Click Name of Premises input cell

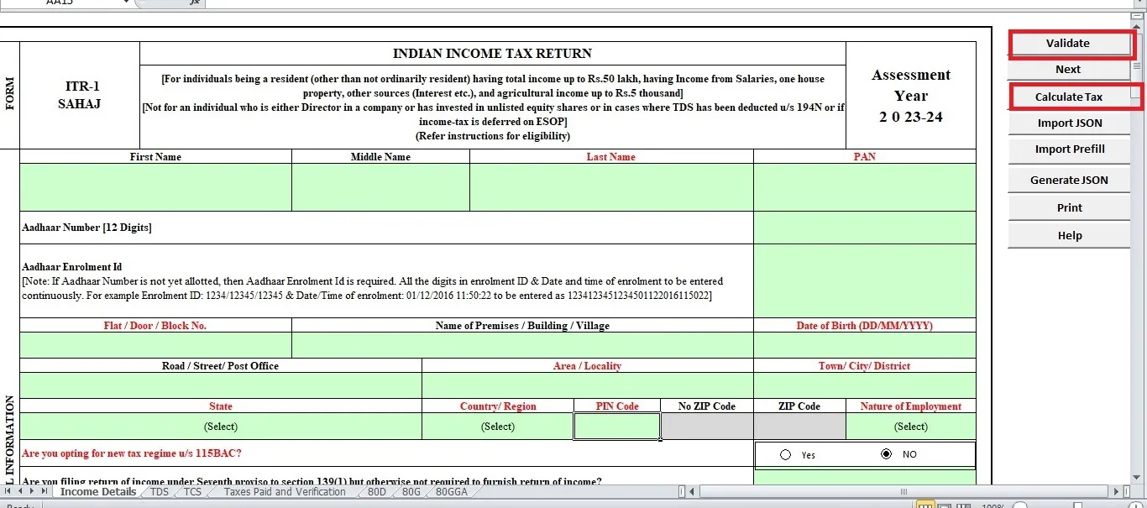point(522,345)
